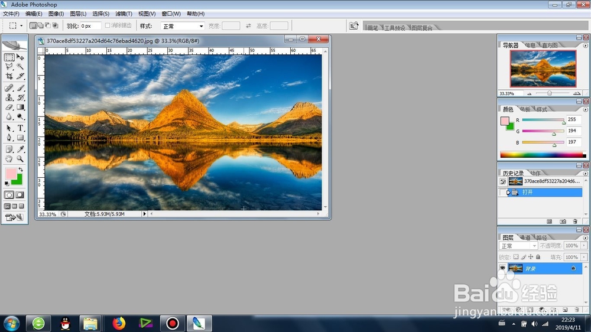This screenshot has width=591, height=332.
Task: Open the 图像(I) menu
Action: tap(56, 14)
